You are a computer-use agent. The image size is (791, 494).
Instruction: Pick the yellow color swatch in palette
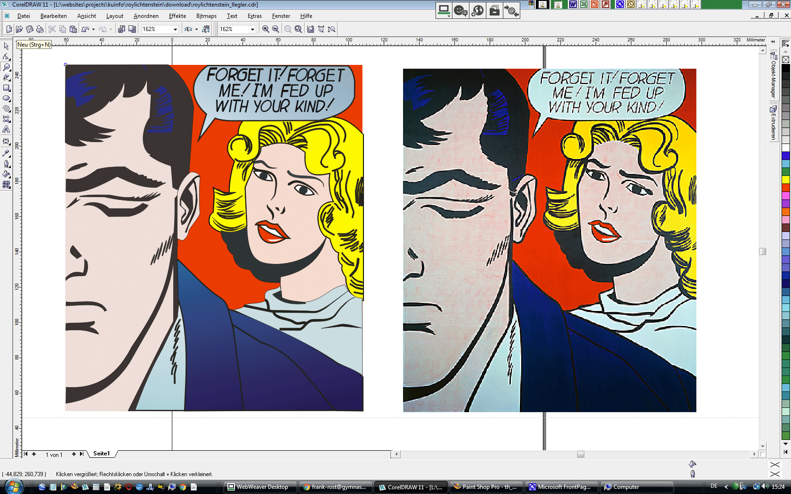786,180
